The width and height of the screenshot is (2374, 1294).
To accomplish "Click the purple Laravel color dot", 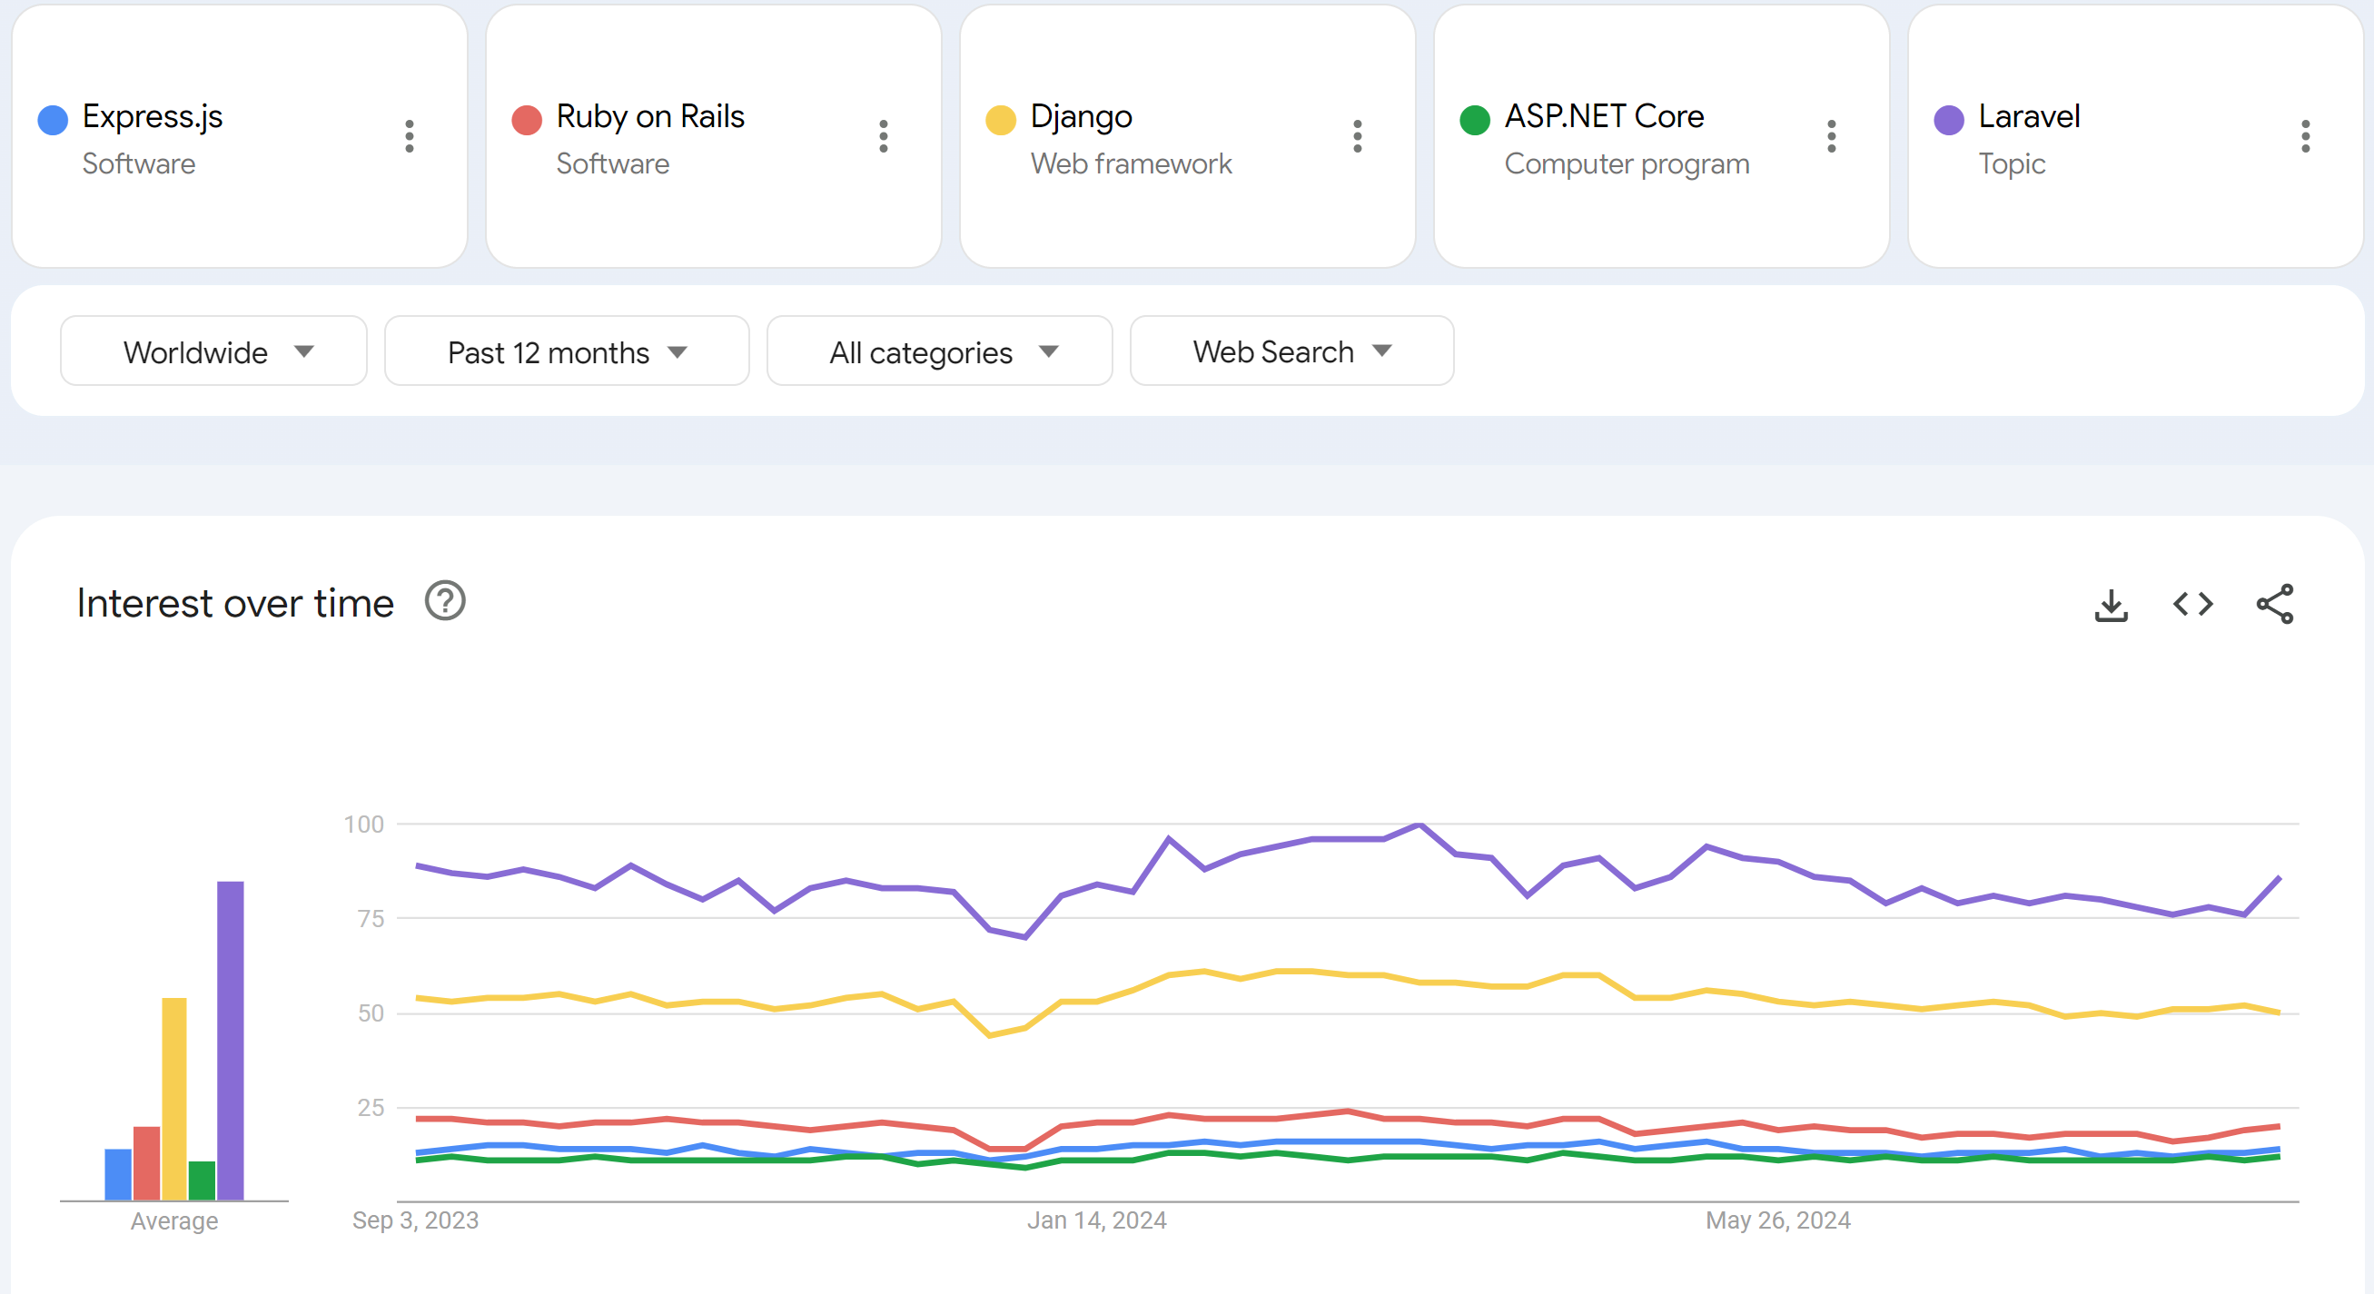I will click(x=1948, y=120).
